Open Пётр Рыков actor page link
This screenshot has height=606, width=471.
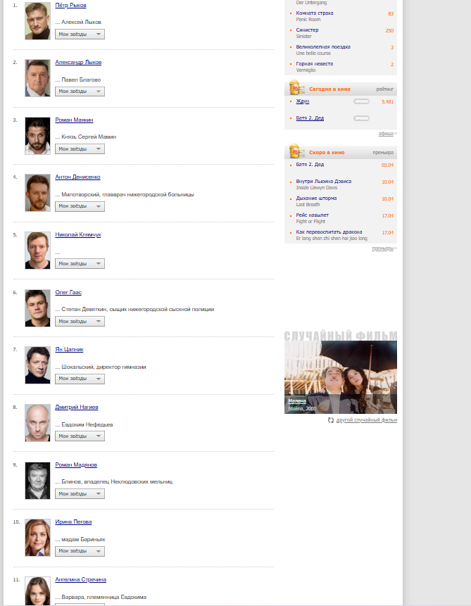(x=70, y=6)
